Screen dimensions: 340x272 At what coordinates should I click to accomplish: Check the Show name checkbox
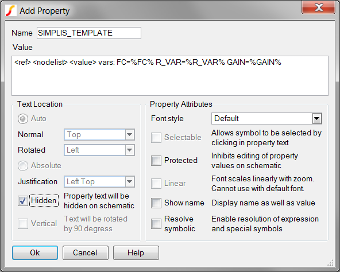point(156,203)
